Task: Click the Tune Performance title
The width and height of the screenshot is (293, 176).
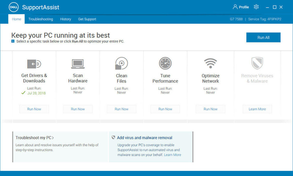Action: (x=165, y=78)
